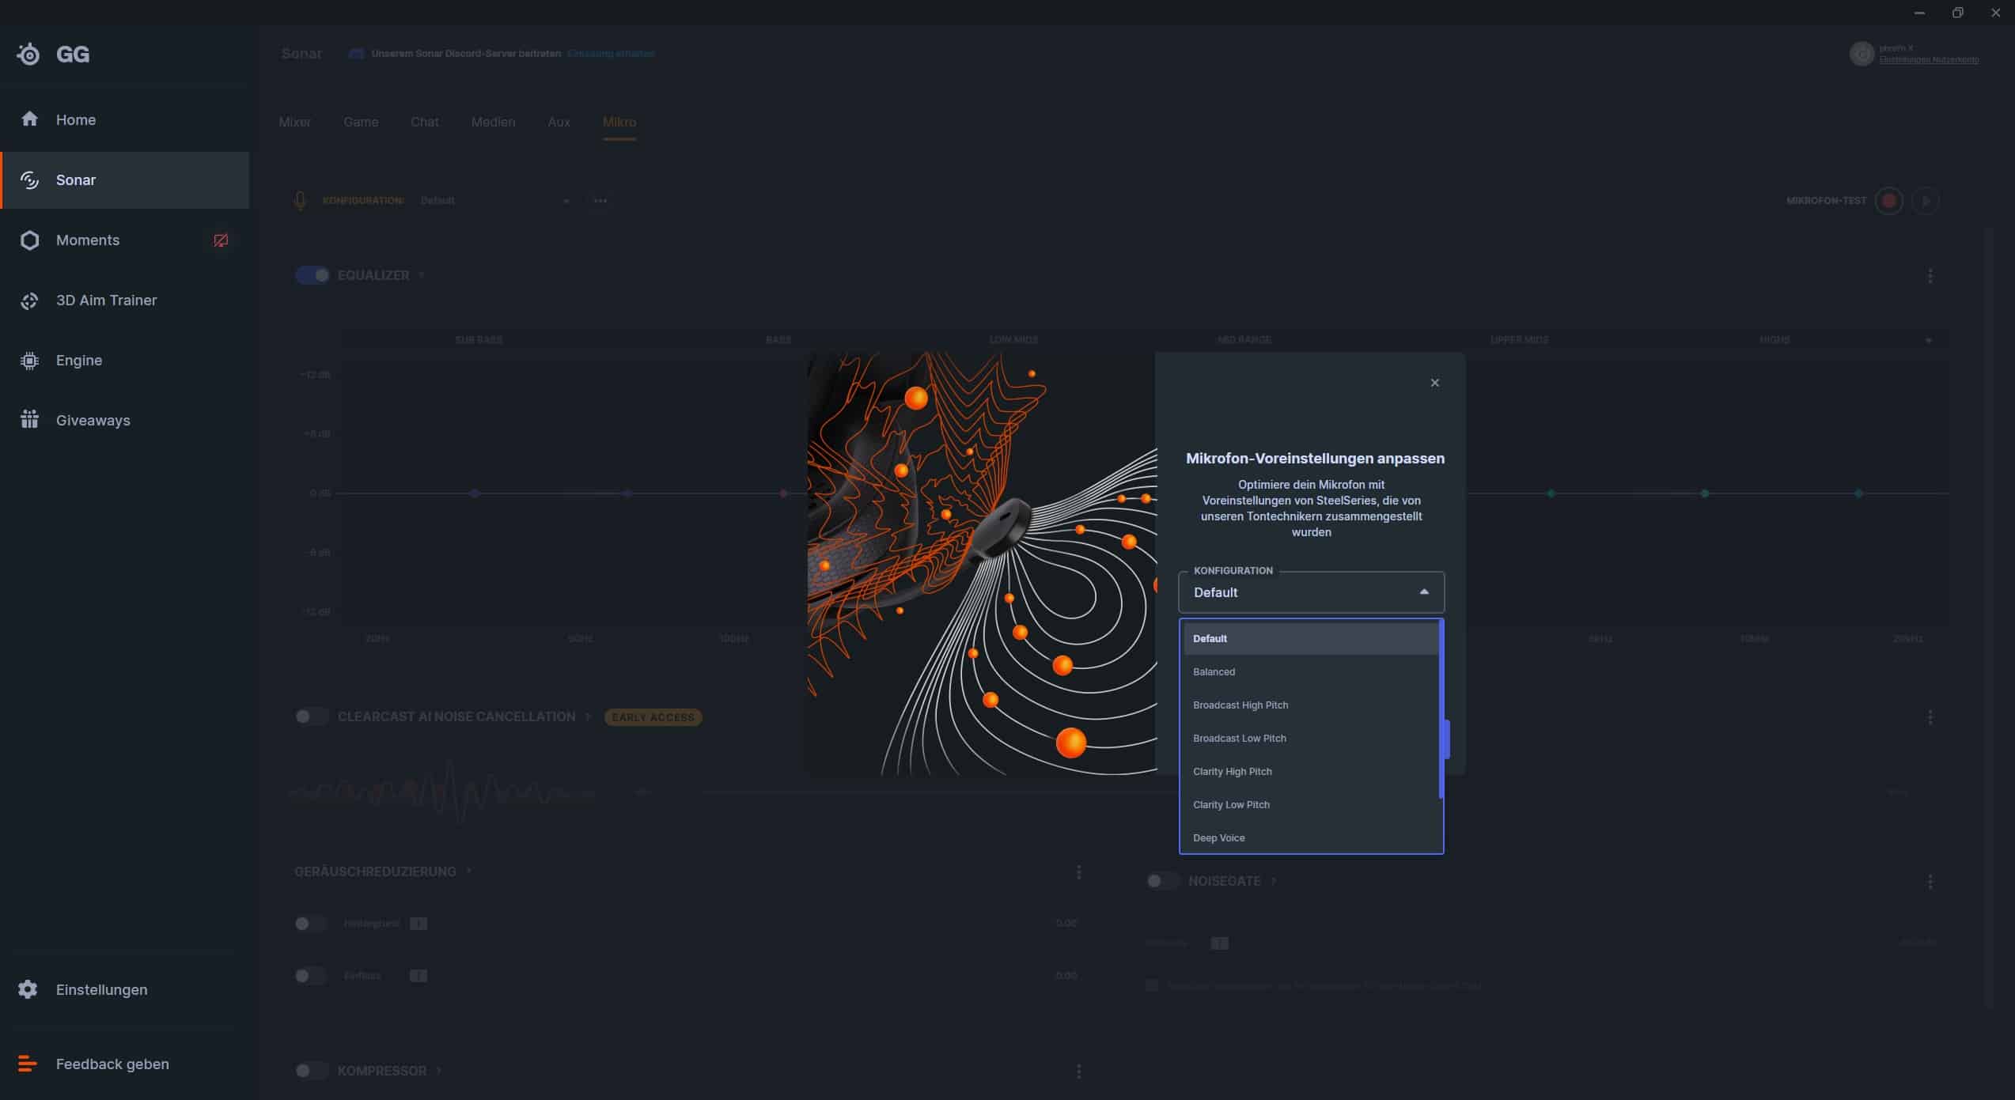The image size is (2015, 1100).
Task: Select Clarity Low Pitch preset
Action: [1231, 804]
